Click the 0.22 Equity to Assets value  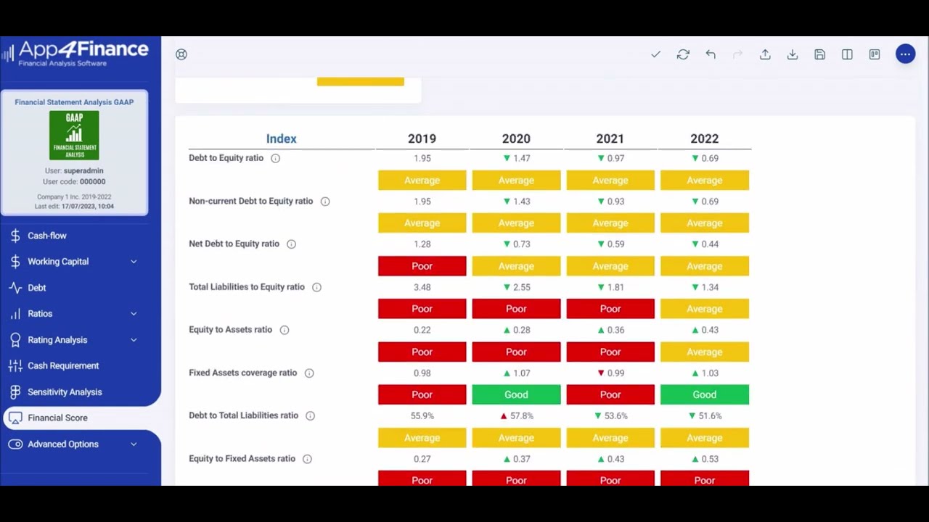[x=422, y=330]
